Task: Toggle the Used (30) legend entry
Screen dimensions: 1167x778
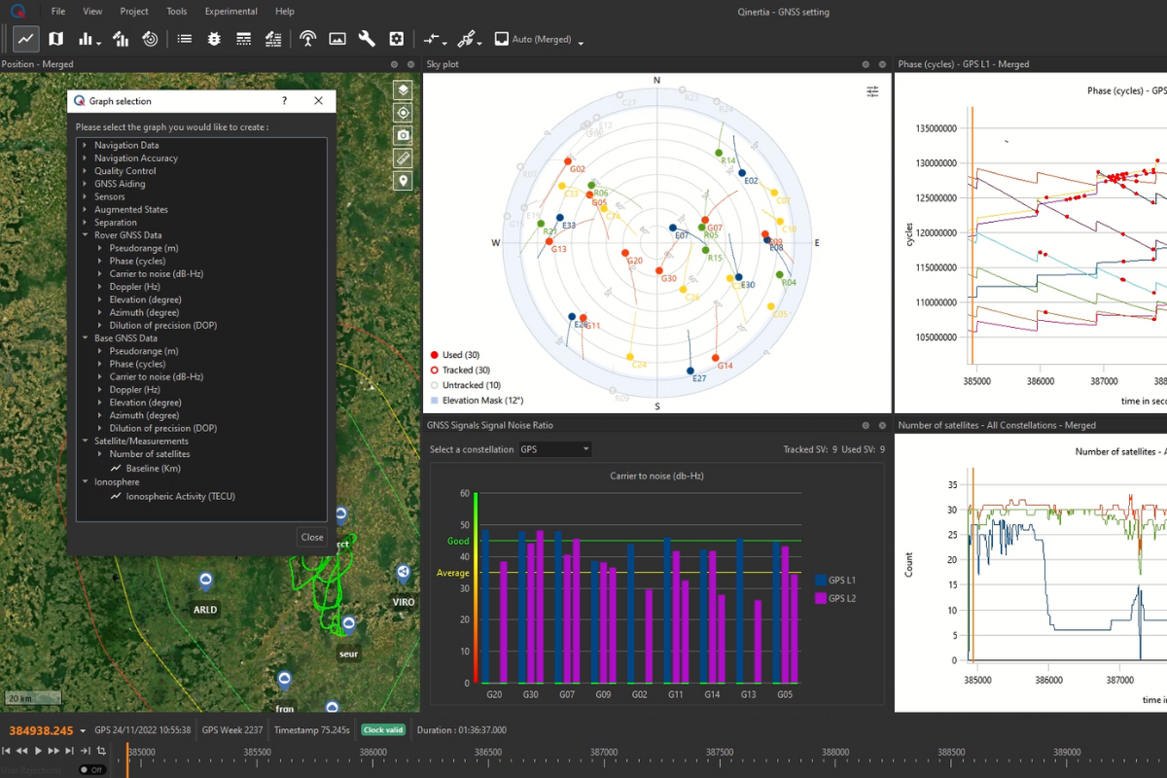Action: (460, 355)
